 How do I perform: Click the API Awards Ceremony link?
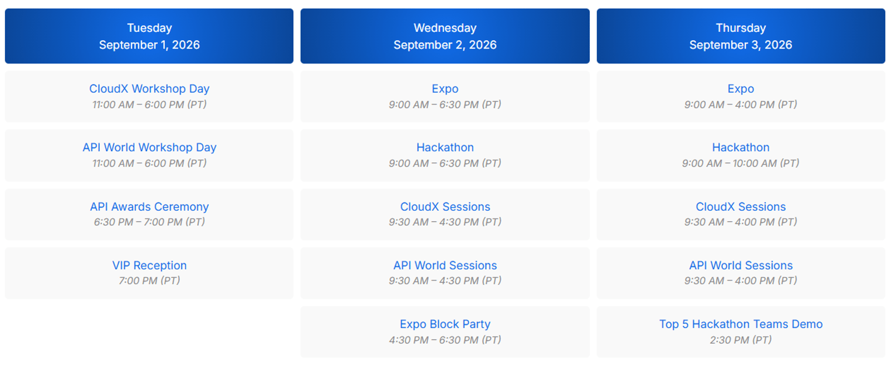[149, 206]
